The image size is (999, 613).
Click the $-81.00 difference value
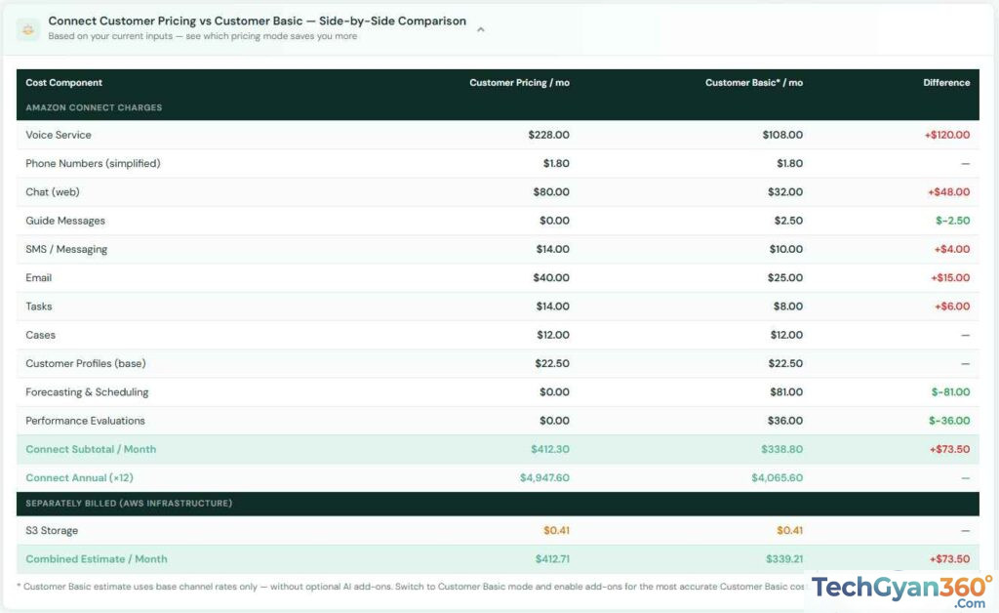[950, 392]
